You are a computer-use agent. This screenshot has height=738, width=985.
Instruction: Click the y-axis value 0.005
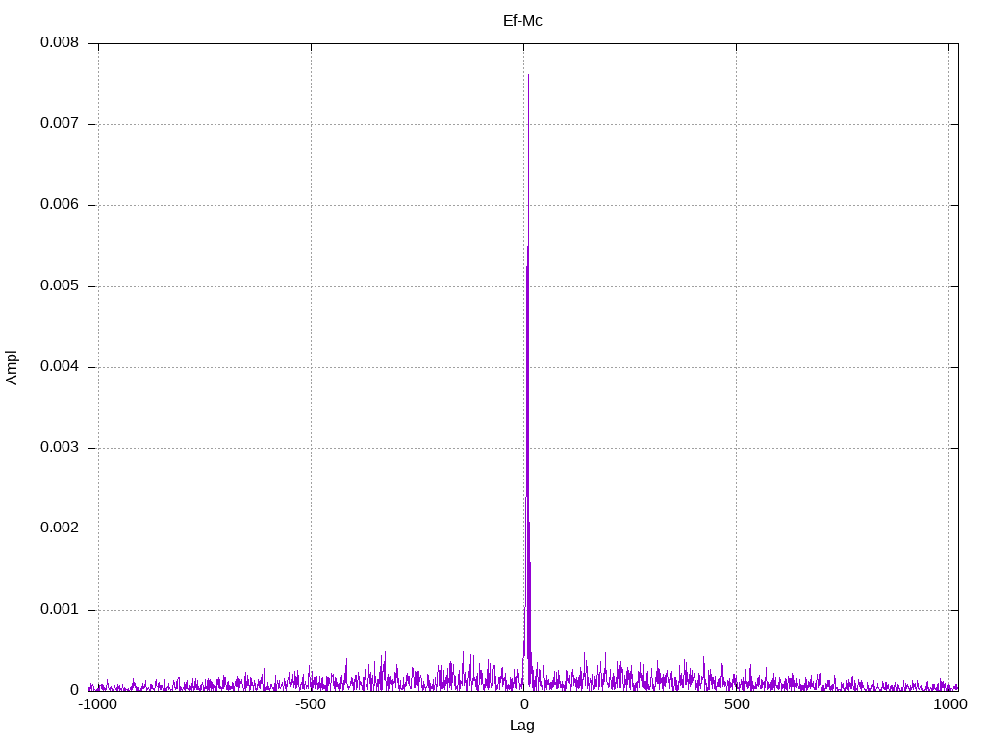coord(60,285)
